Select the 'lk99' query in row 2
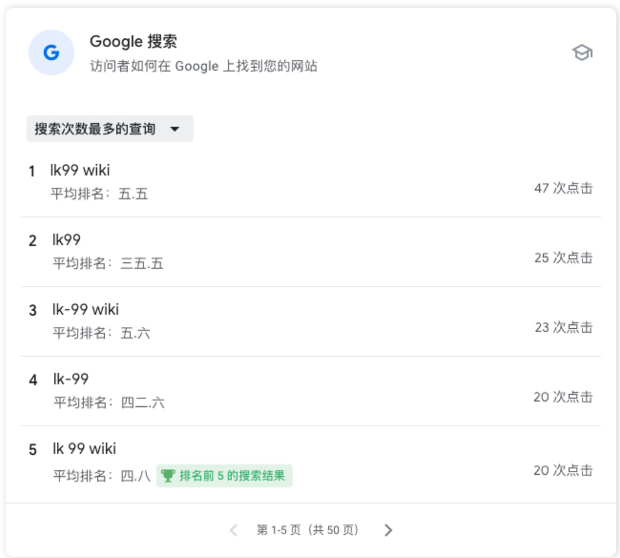 point(67,240)
